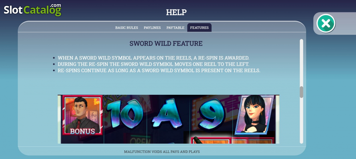
Task: Click the help panel scrollbar thumb
Action: tap(301, 92)
